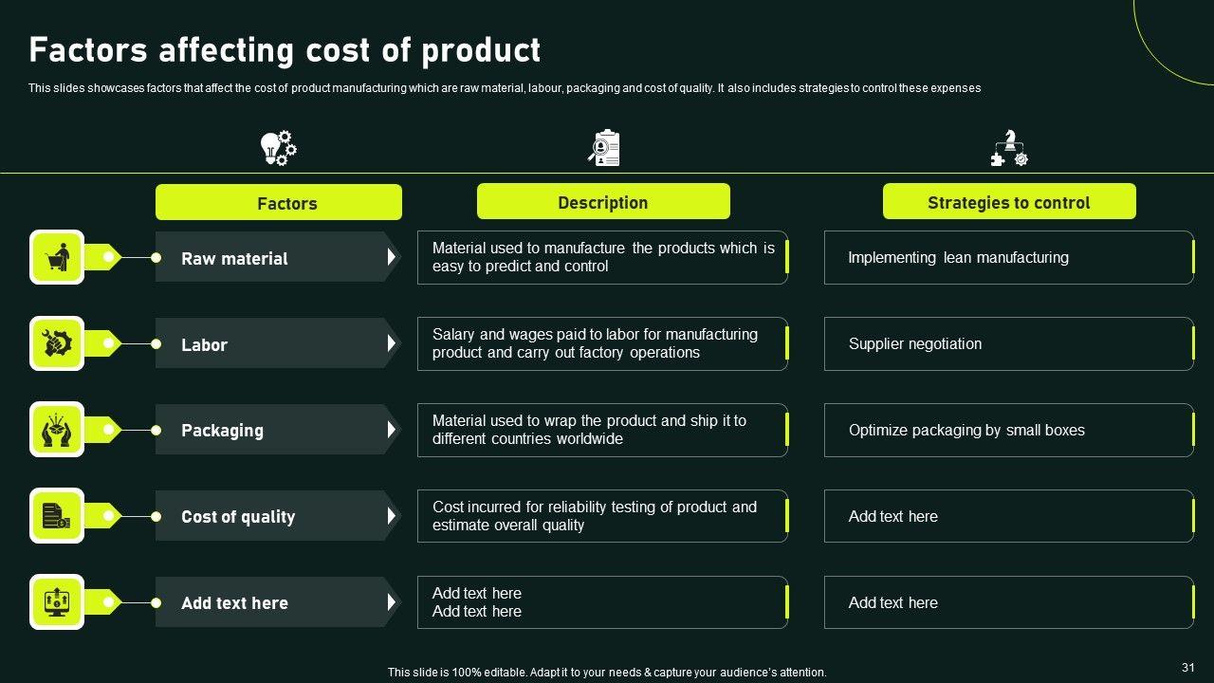The height and width of the screenshot is (683, 1214).
Task: Click the cost of quality document icon
Action: click(x=57, y=516)
